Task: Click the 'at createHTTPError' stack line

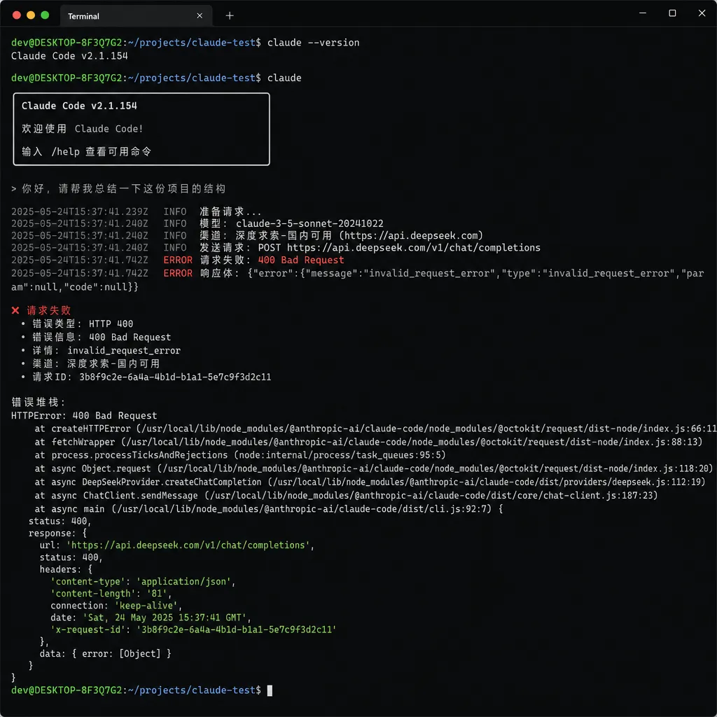Action: [375, 429]
